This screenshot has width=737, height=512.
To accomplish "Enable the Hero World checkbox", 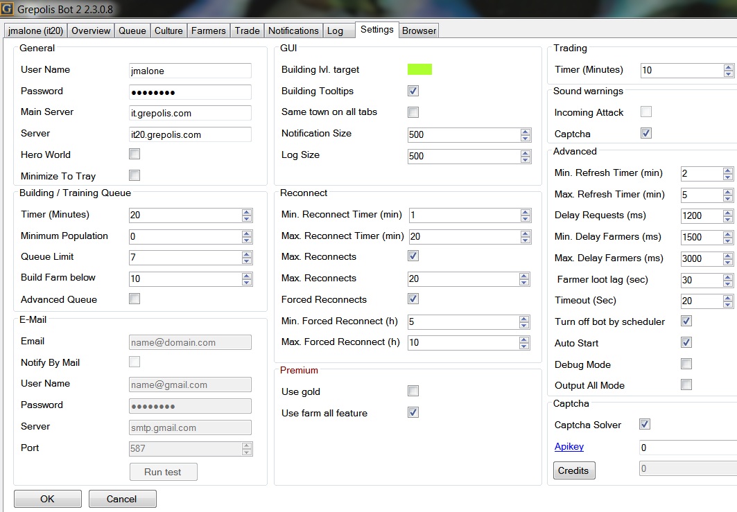I will [x=135, y=154].
